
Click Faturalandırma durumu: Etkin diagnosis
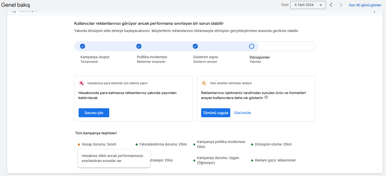[163, 144]
